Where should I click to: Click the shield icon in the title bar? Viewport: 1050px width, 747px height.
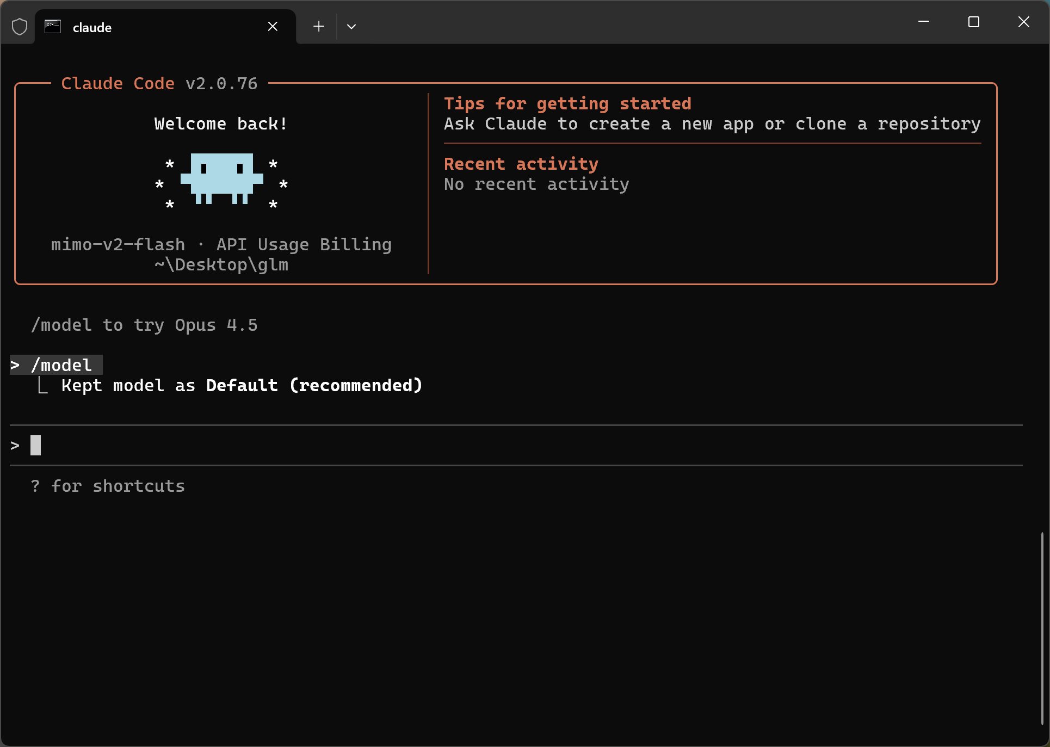(20, 27)
